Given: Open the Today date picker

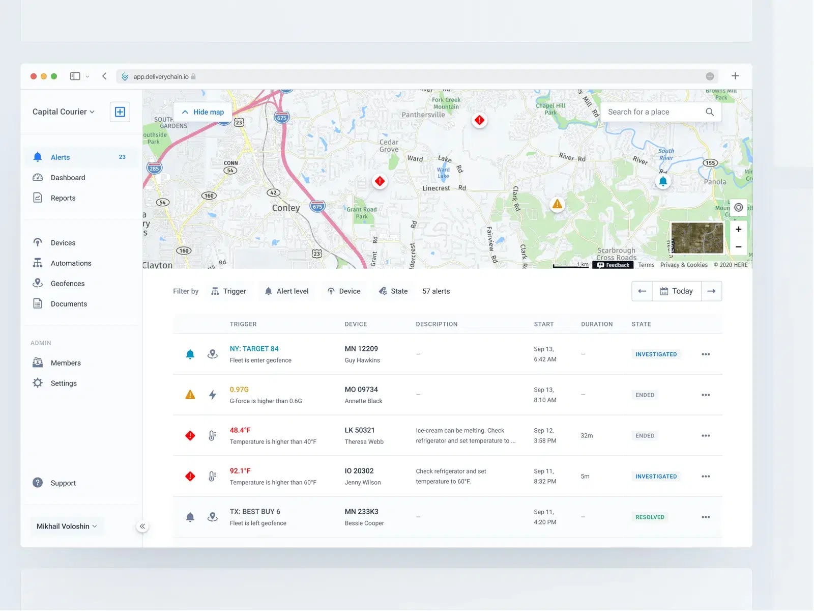Looking at the screenshot, I should pos(677,291).
